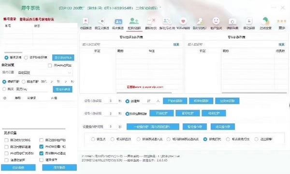
Task: Open the 自动回复 reply settings dropdown
Action: point(44,72)
